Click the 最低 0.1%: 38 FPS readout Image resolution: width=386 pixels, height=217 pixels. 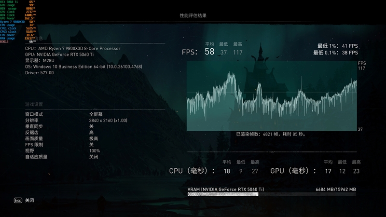[335, 53]
